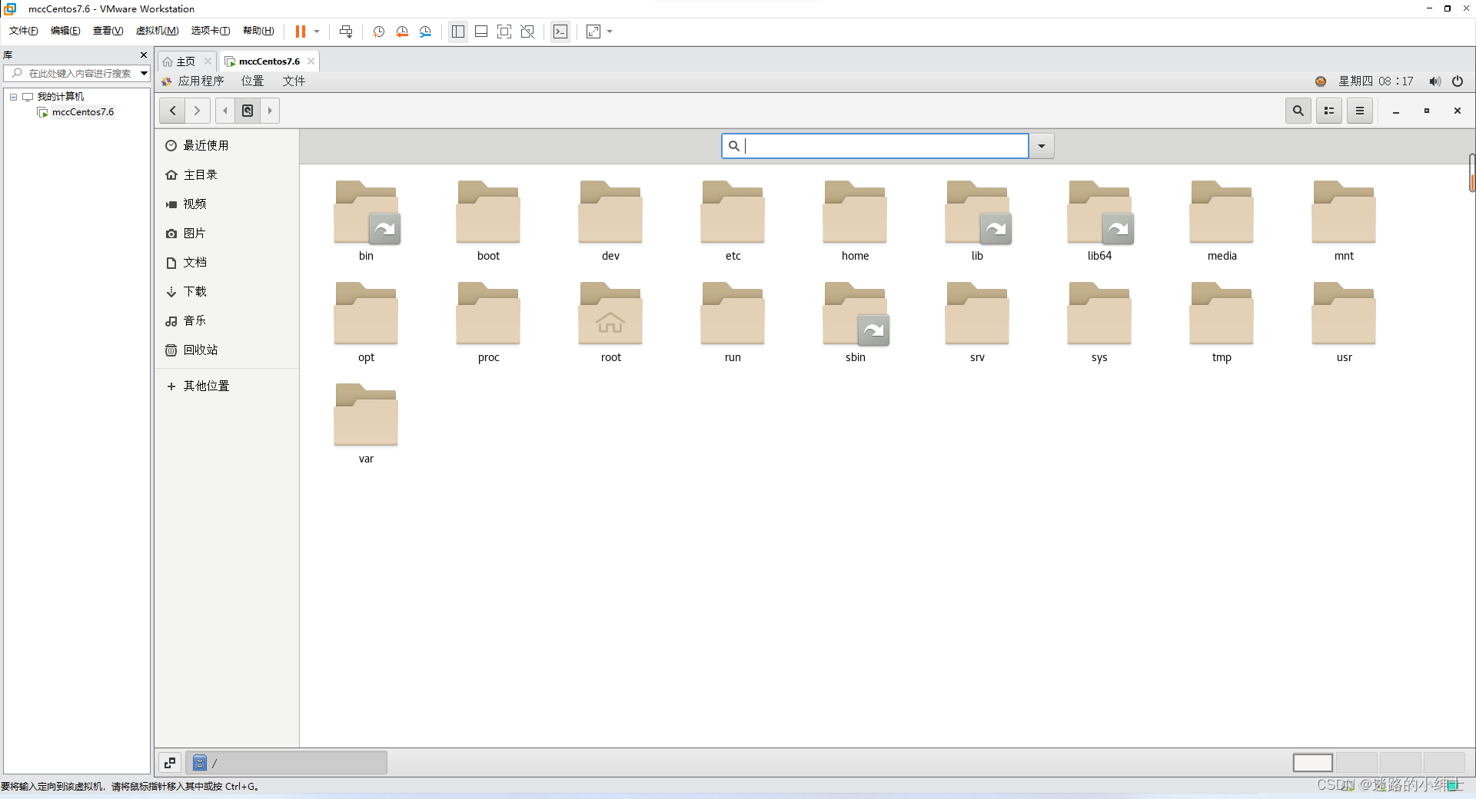The height and width of the screenshot is (799, 1476).
Task: Toggle the file search button
Action: pyautogui.click(x=1298, y=111)
